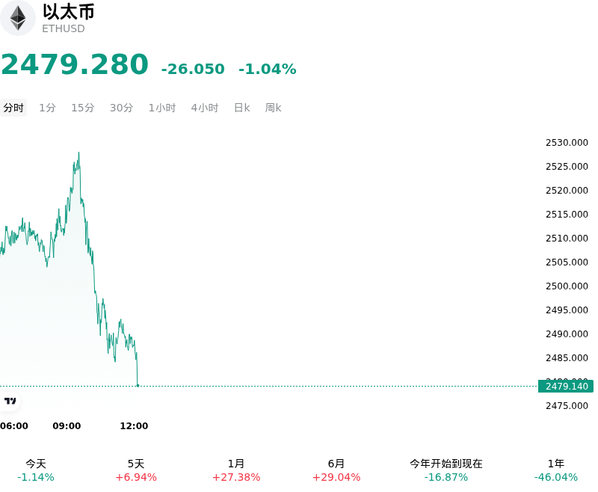Screen dimensions: 598x492
Task: Show the 周k weekly candlestick chart
Action: (273, 108)
